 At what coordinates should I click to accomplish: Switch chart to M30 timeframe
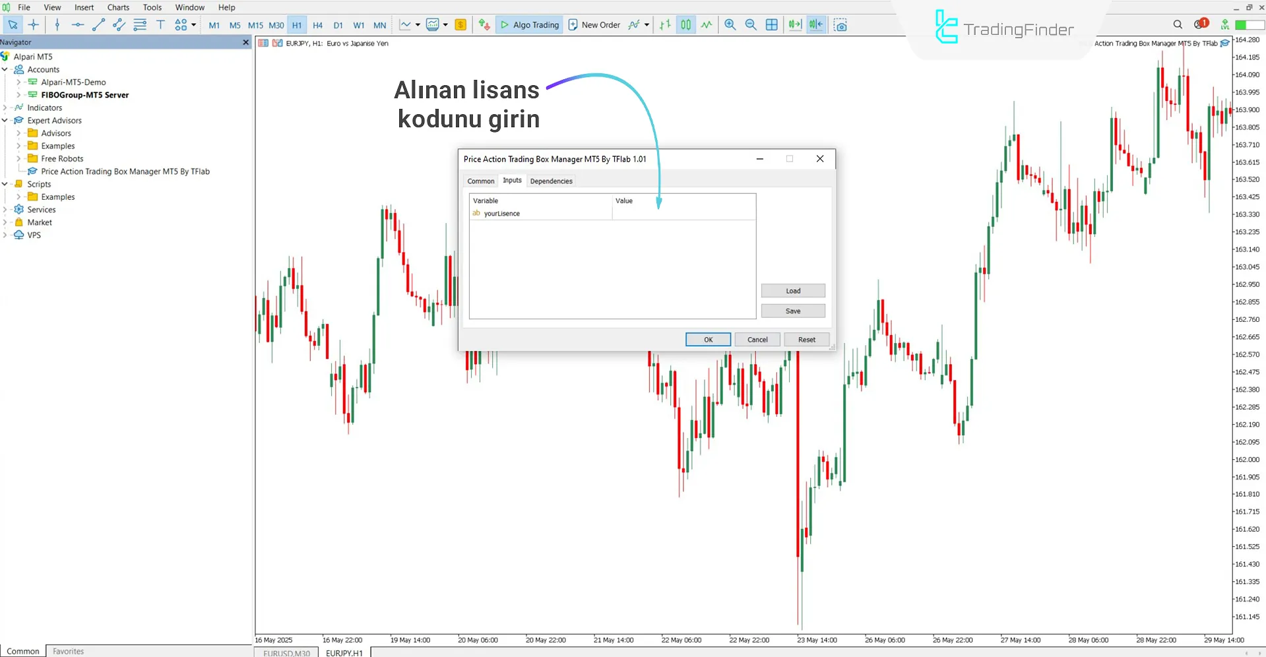coord(276,25)
